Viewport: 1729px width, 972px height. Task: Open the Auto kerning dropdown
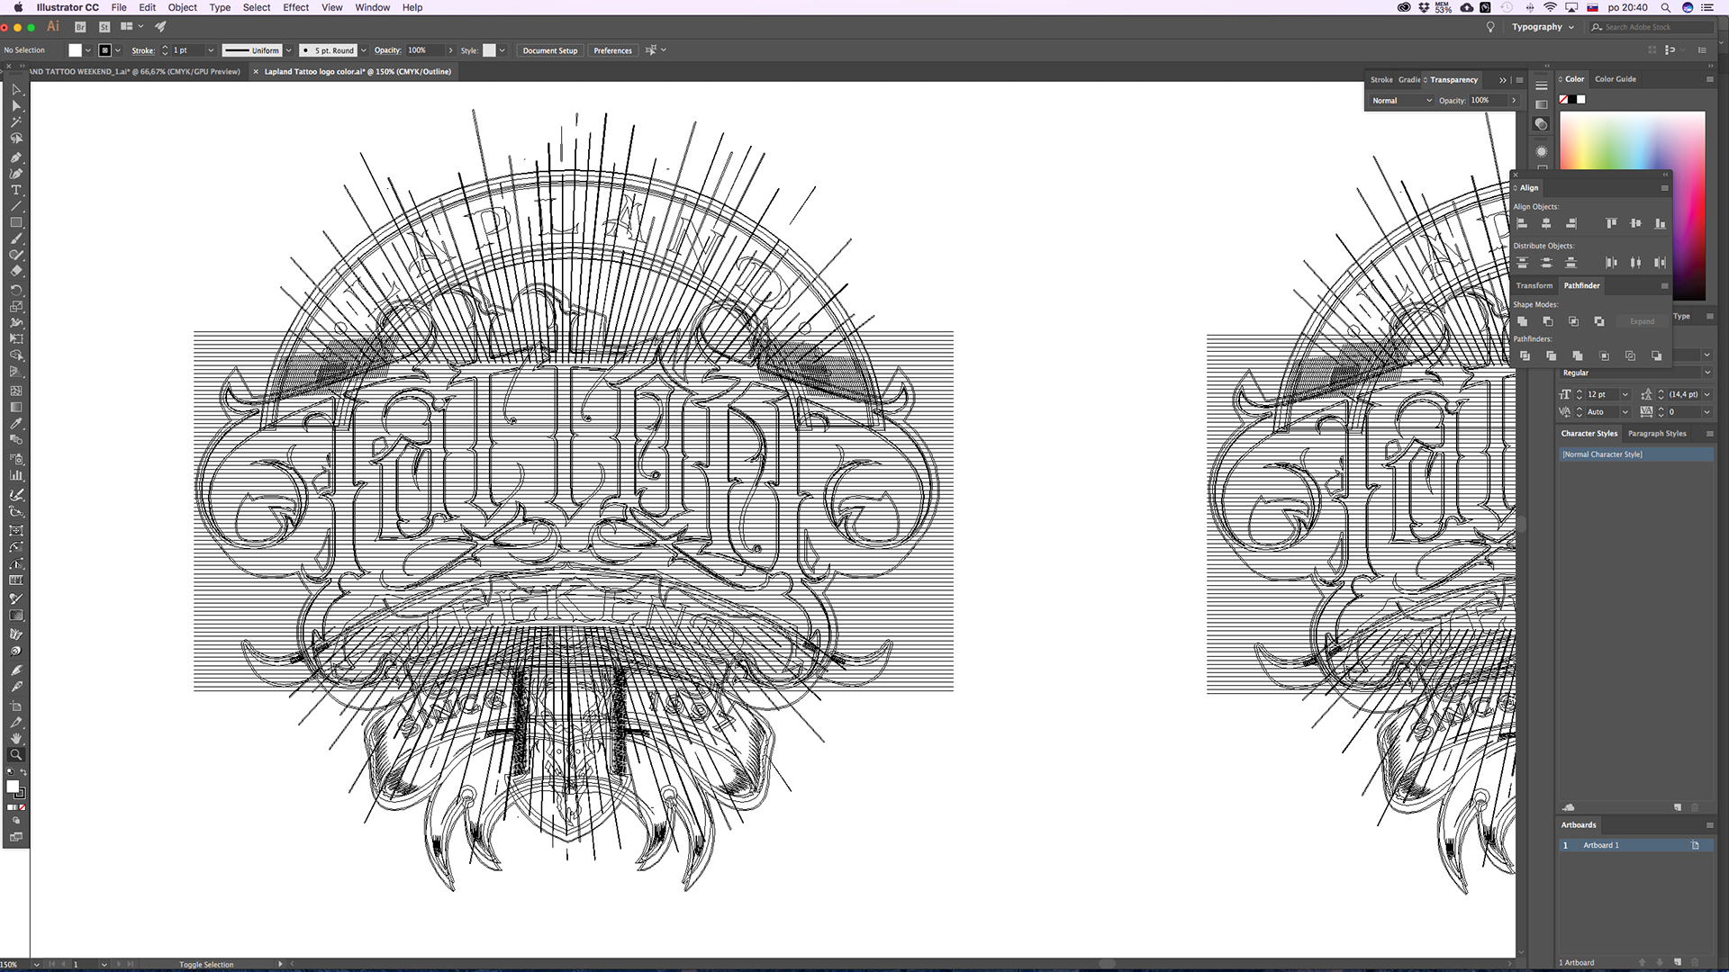click(x=1625, y=412)
